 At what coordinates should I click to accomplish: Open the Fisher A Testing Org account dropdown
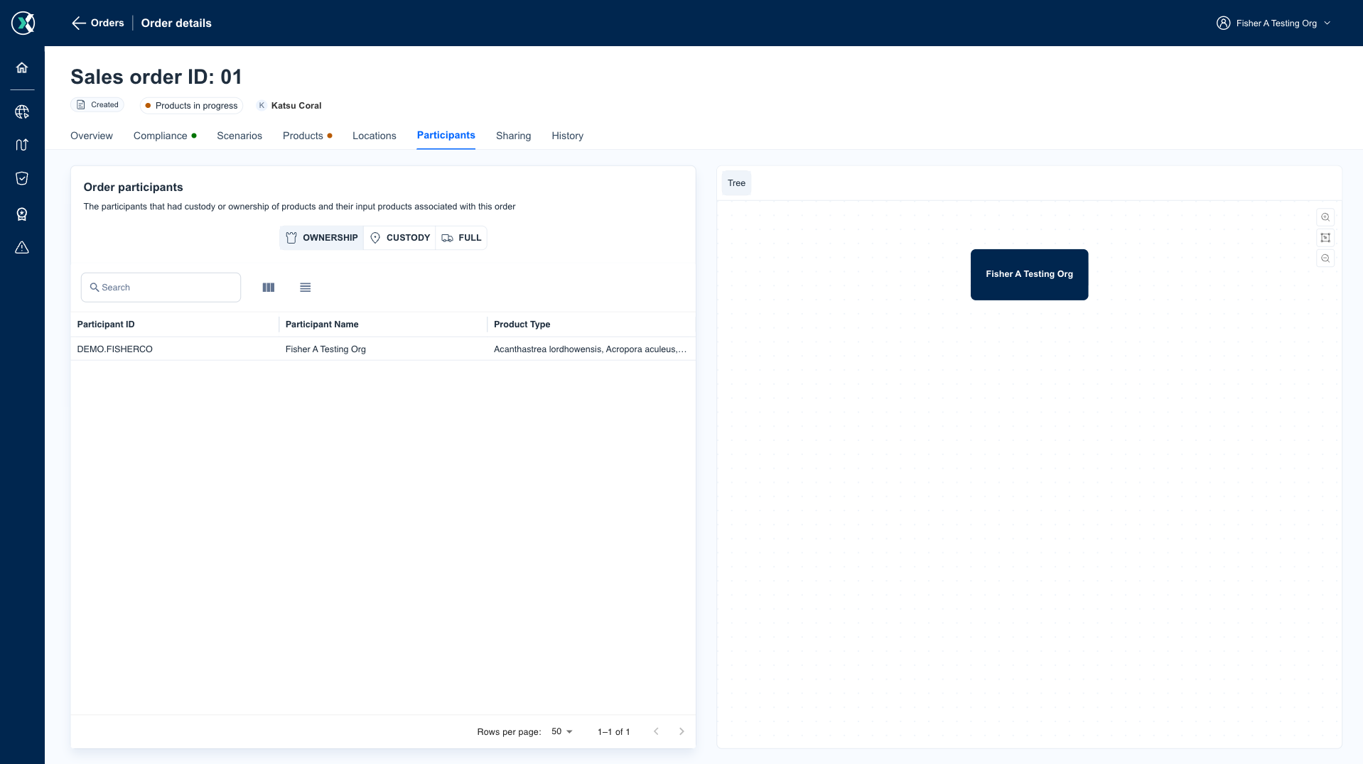click(1274, 23)
